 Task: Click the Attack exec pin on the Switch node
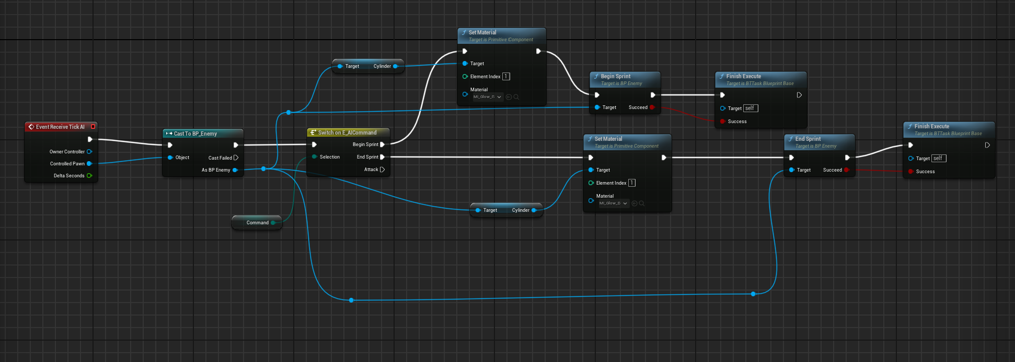(383, 170)
